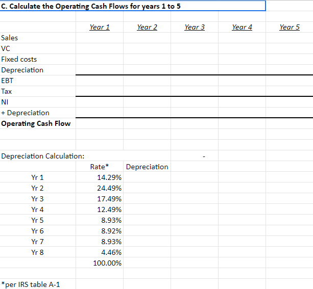Screen dimensions: 313x289
Task: Click the 'Yr 4' label
Action: click(37, 209)
